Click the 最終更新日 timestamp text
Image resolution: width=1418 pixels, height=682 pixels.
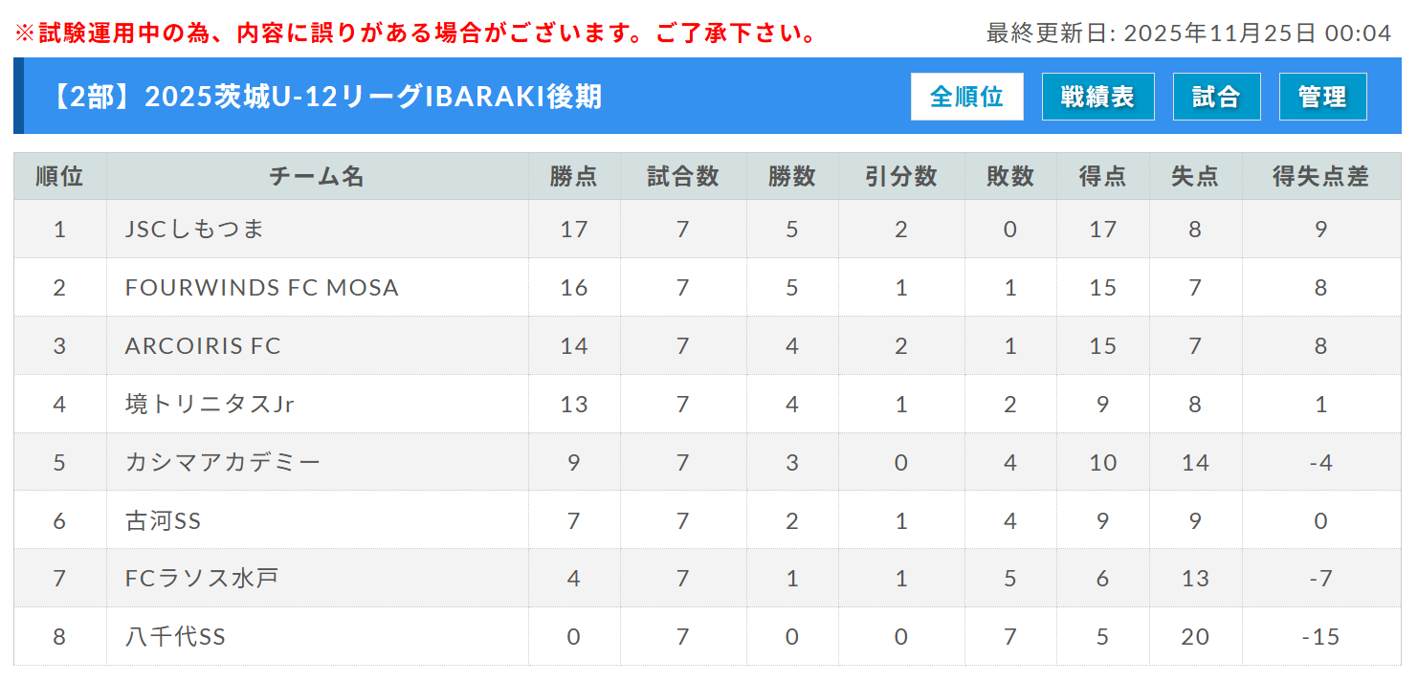click(x=1188, y=33)
